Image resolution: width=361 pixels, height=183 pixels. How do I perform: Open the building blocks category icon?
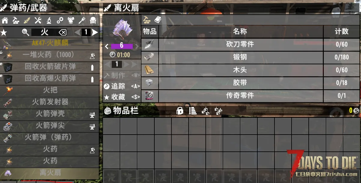click(16, 20)
